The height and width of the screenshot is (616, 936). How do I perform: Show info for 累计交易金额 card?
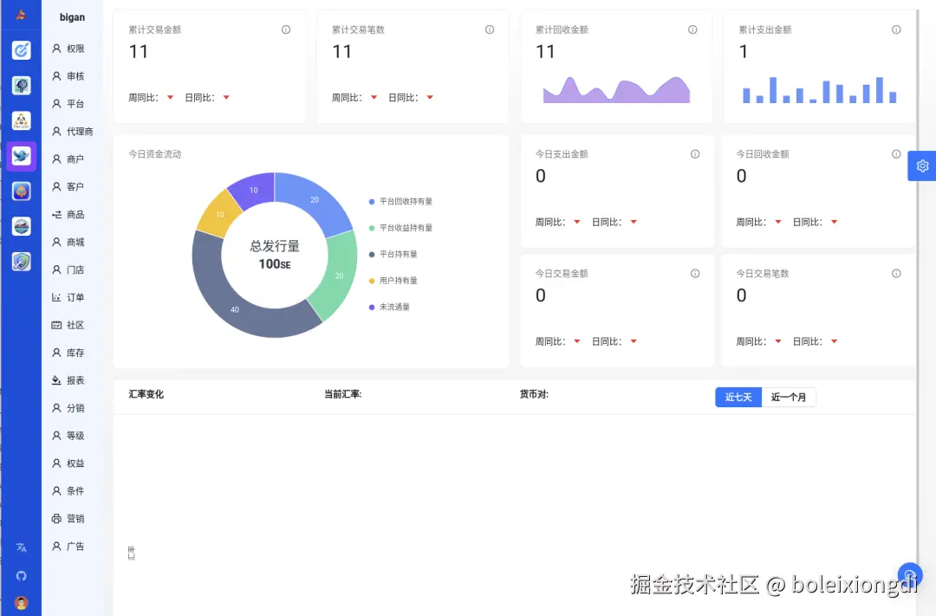coord(286,29)
